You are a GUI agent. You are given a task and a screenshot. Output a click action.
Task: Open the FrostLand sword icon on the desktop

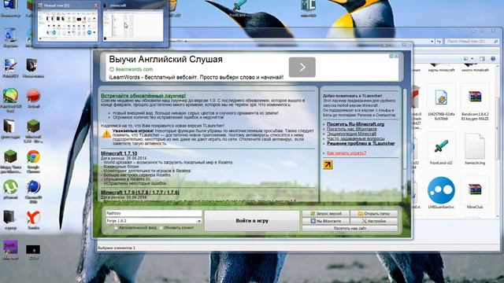[x=239, y=6]
